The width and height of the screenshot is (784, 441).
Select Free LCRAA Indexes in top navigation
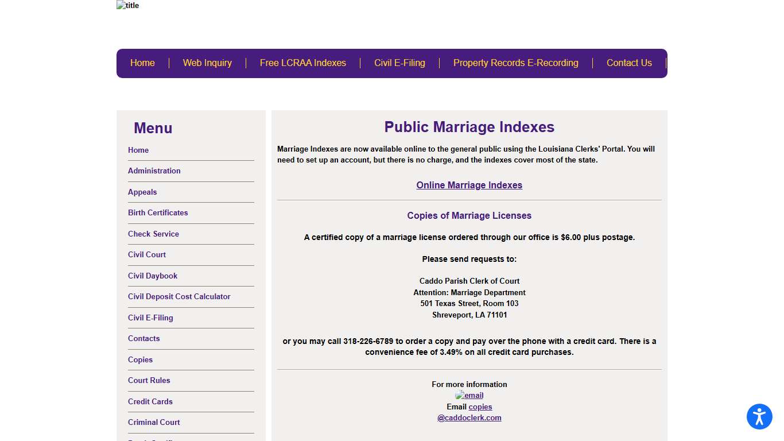302,63
